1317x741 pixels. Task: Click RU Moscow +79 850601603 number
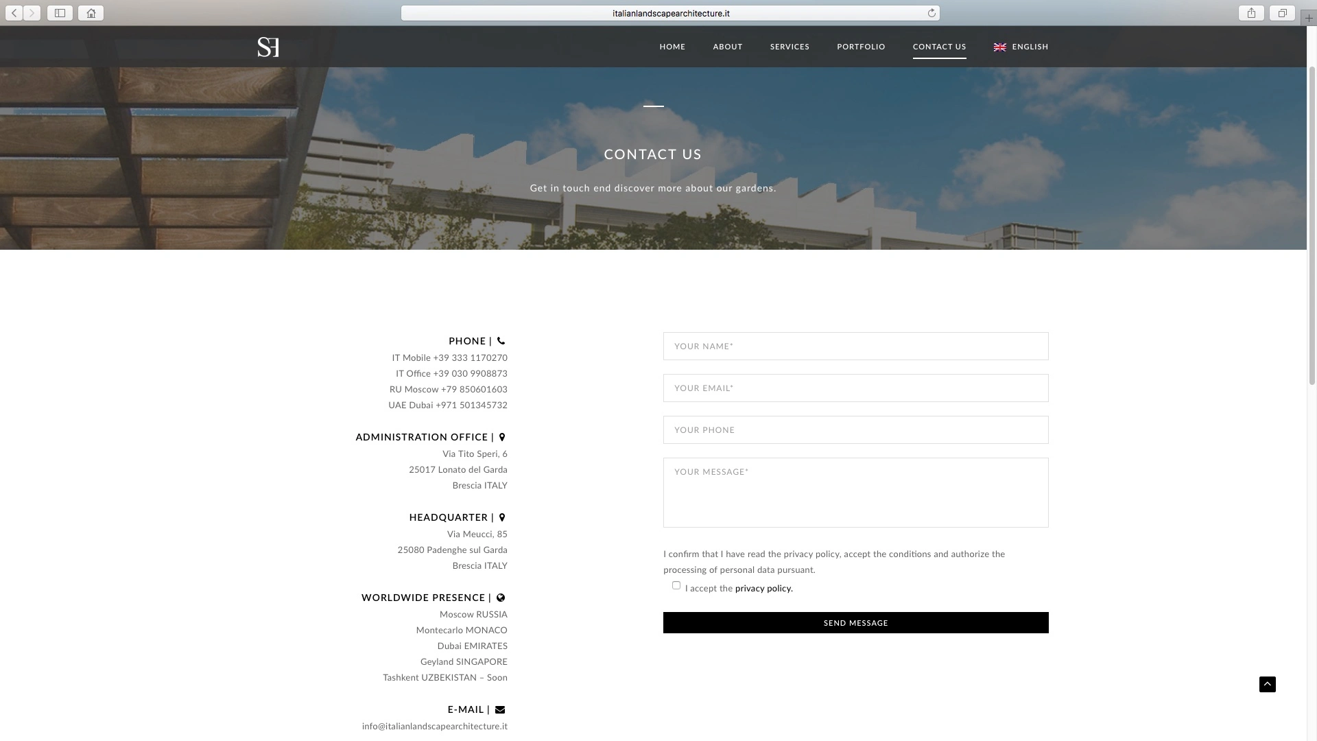(x=449, y=389)
